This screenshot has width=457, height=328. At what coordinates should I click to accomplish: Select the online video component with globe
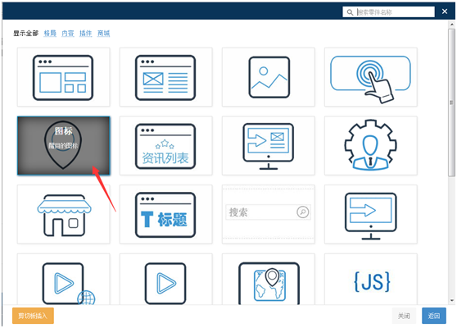click(64, 280)
